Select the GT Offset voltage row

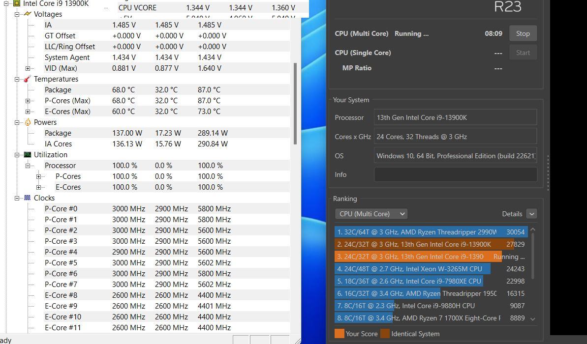(167, 36)
